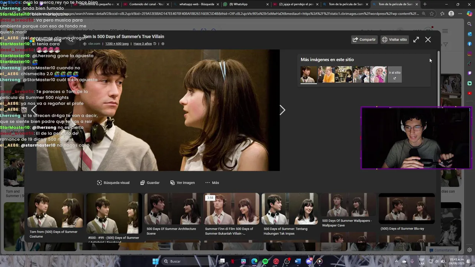Open Bing hamburger menu
This screenshot has height=267, width=475.
tap(445, 31)
